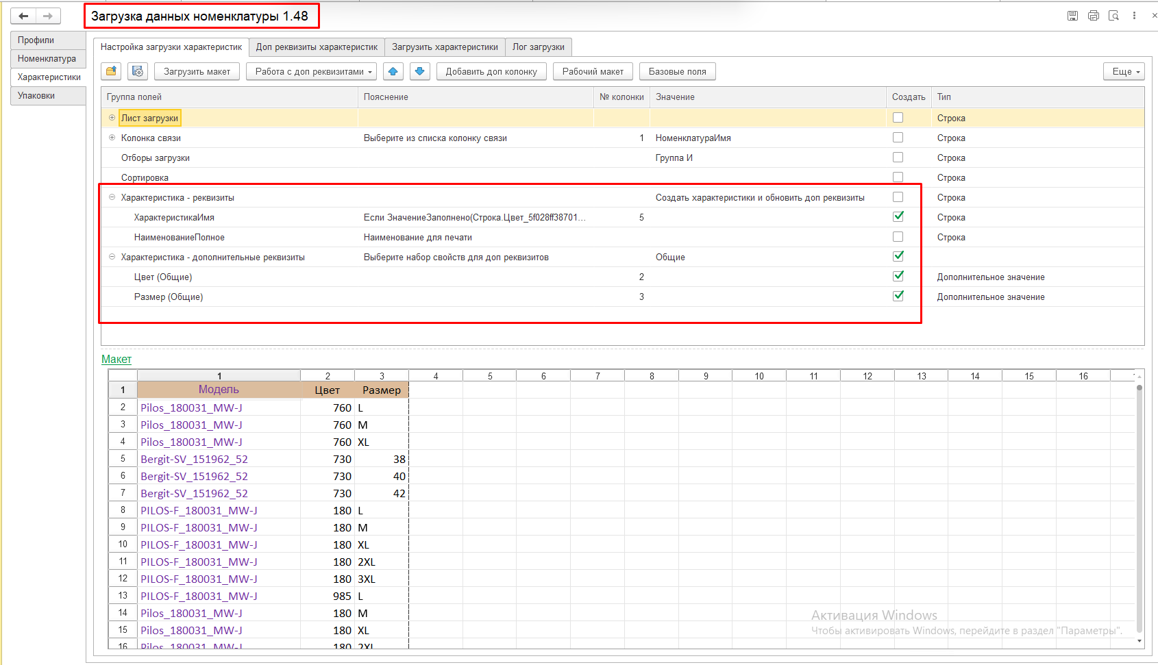The width and height of the screenshot is (1158, 665).
Task: Click the spreadsheet vertical scrollbar
Action: coord(1139,507)
